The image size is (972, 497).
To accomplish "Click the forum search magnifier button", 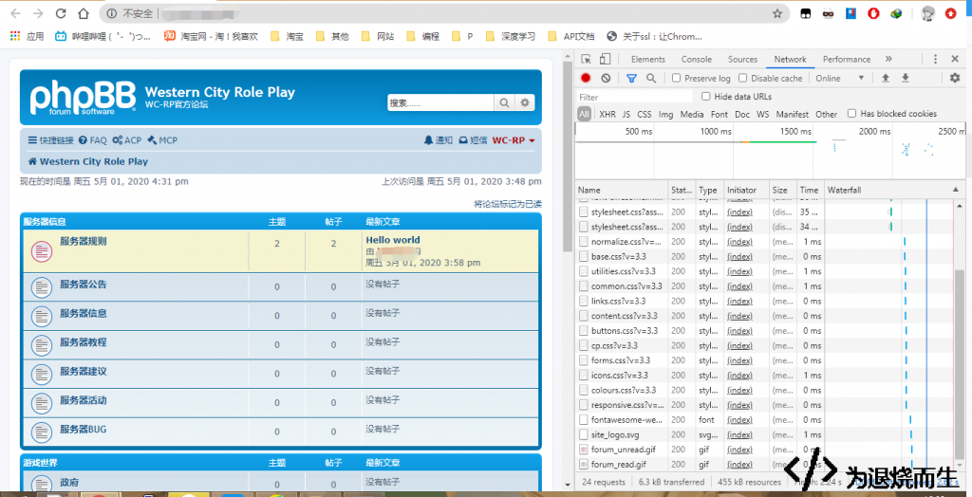I will click(x=504, y=102).
